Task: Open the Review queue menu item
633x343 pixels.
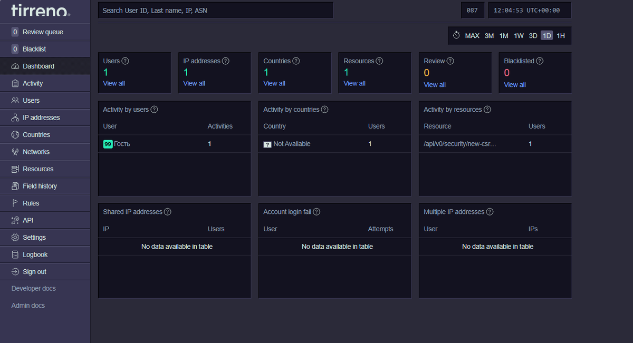Action: tap(45, 32)
